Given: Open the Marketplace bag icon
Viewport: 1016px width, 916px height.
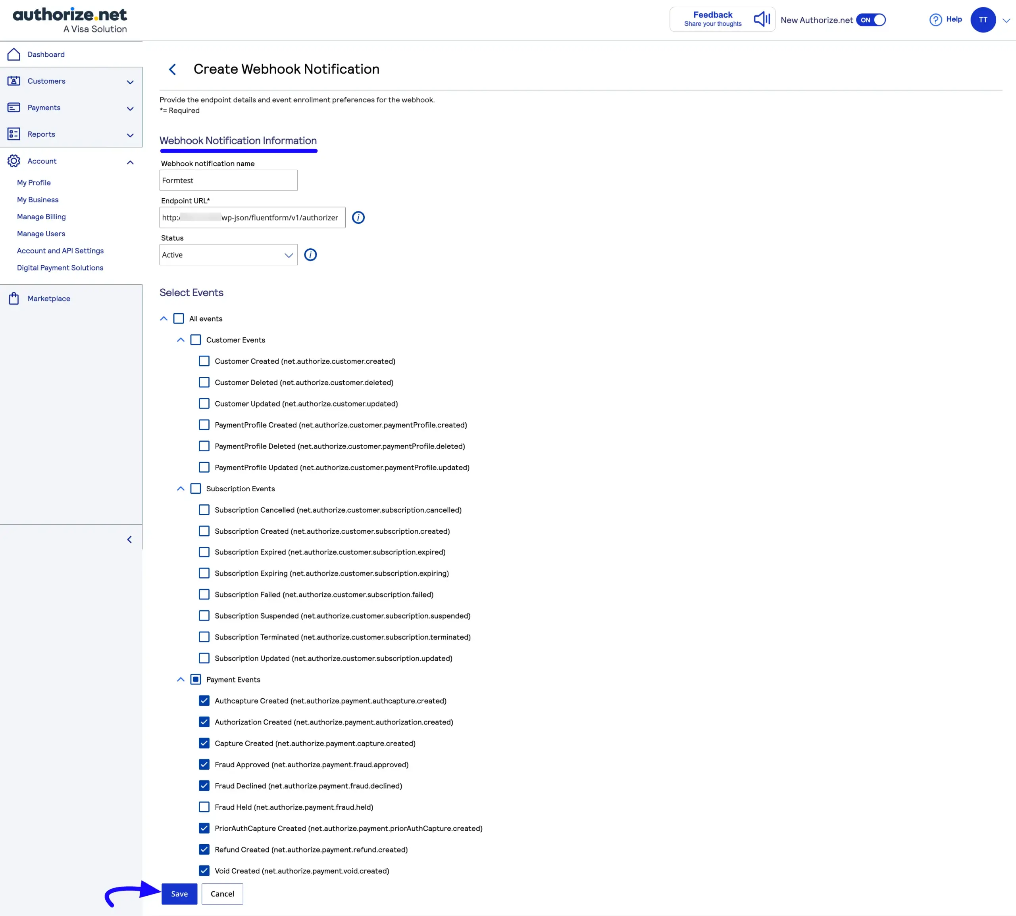Looking at the screenshot, I should pyautogui.click(x=13, y=298).
